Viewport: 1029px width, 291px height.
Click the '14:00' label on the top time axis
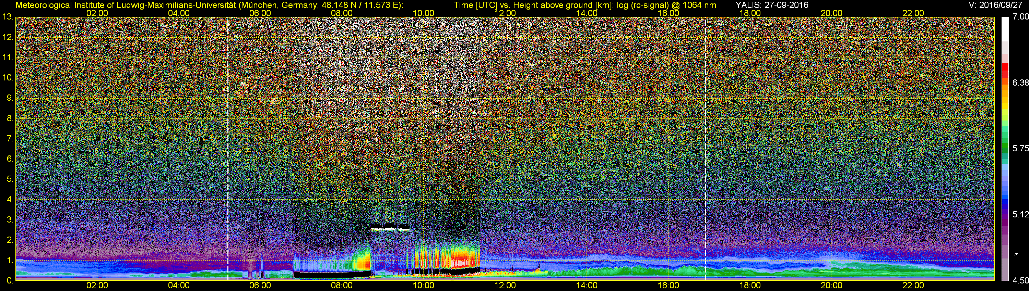click(587, 13)
